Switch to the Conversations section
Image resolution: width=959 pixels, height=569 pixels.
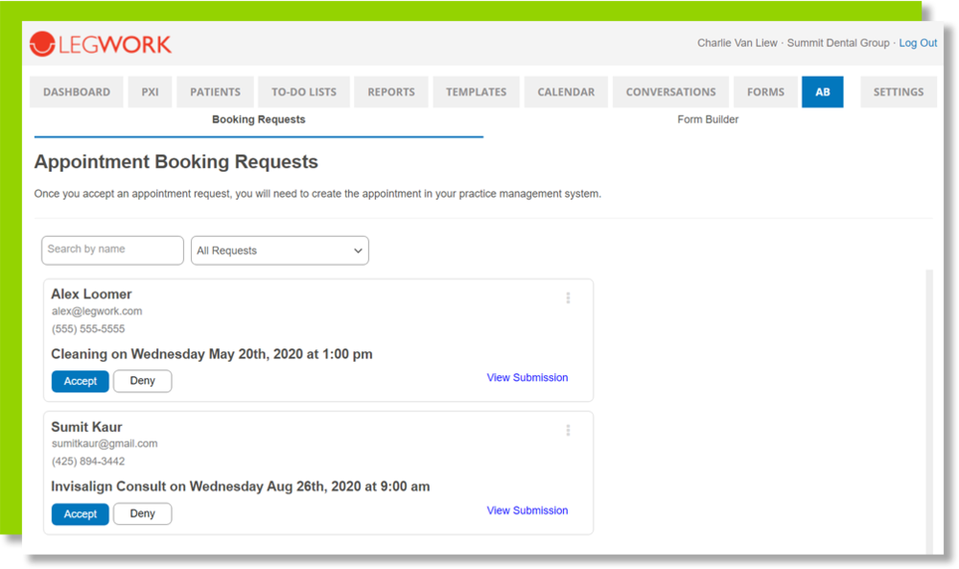tap(669, 91)
